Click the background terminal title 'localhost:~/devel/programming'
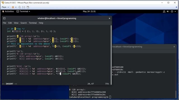Viewport: 179px width, 100px height. (127, 47)
